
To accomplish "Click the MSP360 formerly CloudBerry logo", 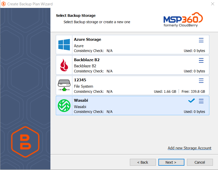I will click(x=183, y=20).
